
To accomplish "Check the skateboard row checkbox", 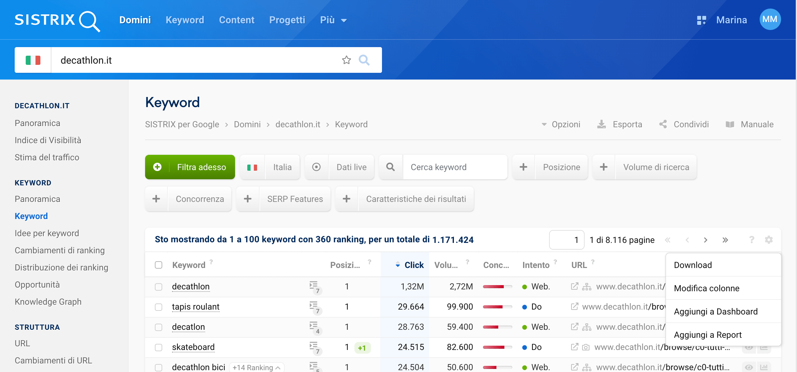I will [x=159, y=347].
